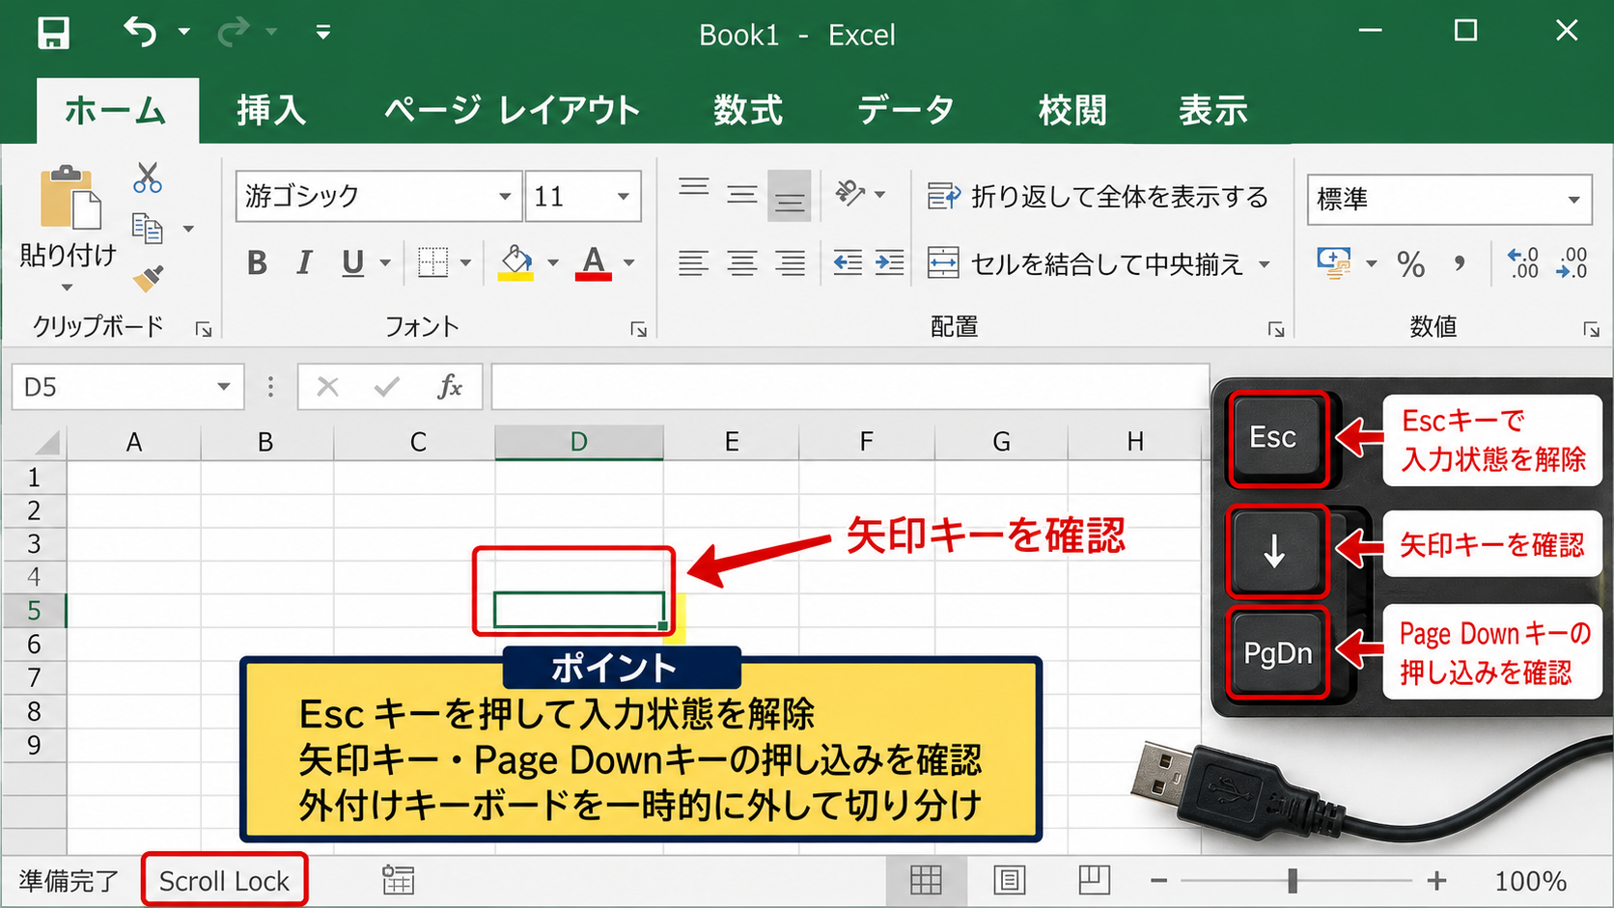
Task: Switch to Normal view in status bar
Action: (x=926, y=880)
